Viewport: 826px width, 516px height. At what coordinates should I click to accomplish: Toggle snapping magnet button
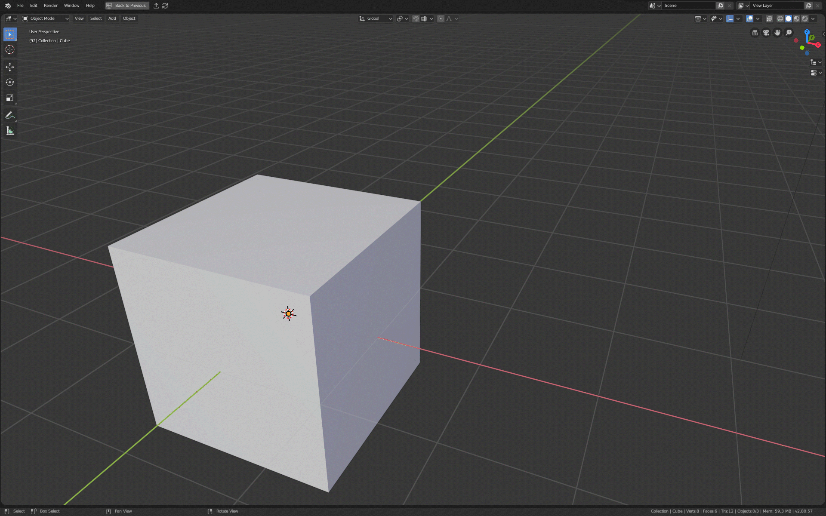click(x=416, y=18)
